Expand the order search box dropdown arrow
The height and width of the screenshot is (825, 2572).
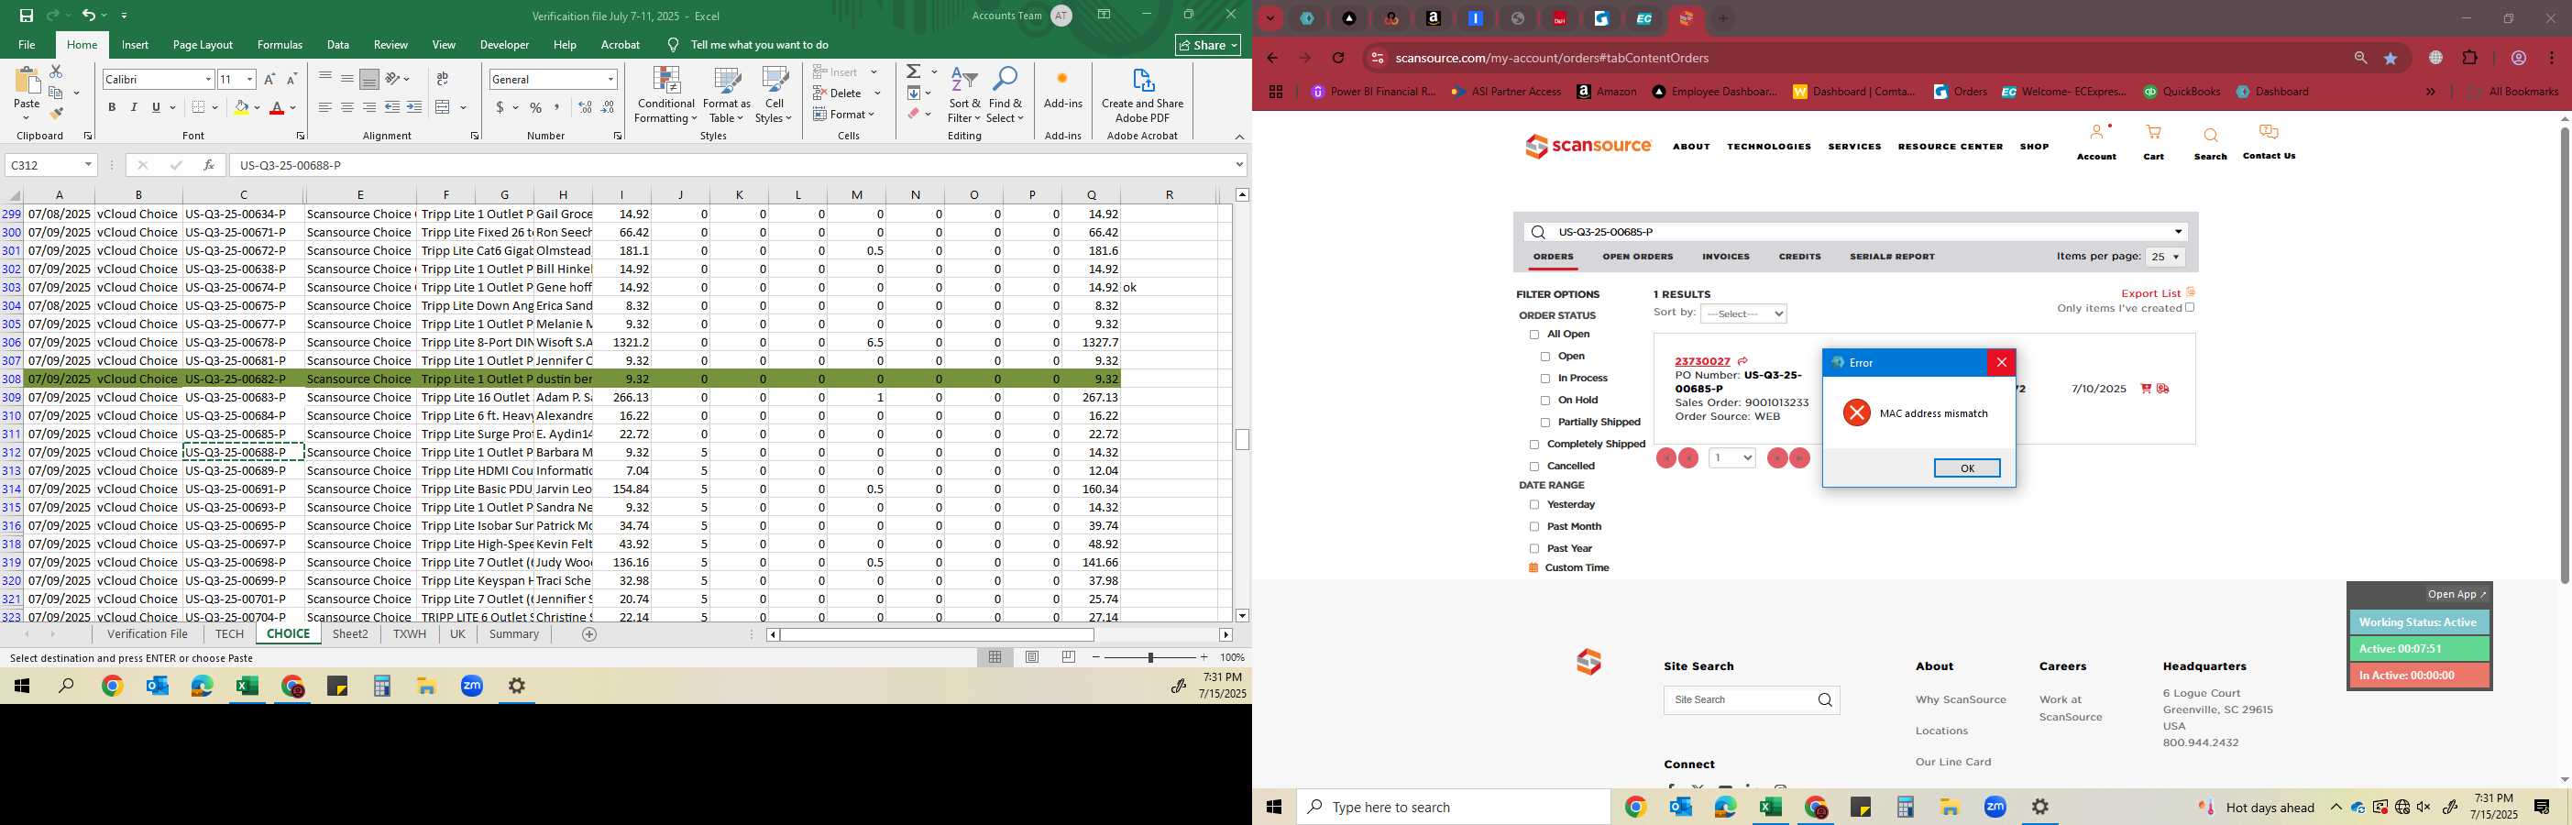tap(2178, 232)
